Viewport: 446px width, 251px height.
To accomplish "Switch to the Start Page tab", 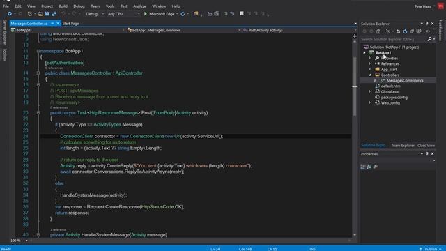I will [x=70, y=24].
